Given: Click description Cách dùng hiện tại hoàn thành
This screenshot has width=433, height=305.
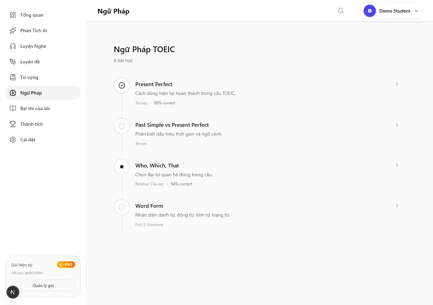Looking at the screenshot, I should 185,93.
